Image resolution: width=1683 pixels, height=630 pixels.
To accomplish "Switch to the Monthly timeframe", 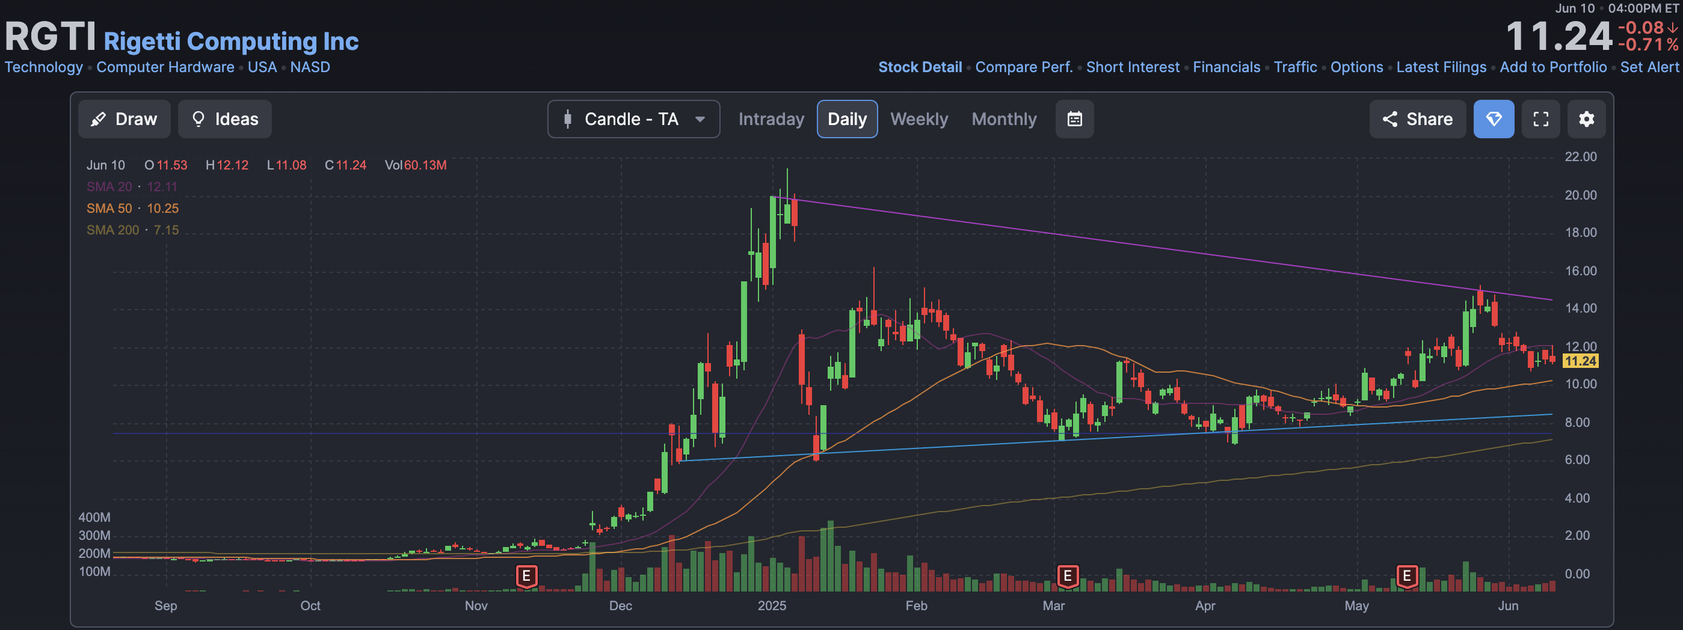I will (x=1003, y=119).
